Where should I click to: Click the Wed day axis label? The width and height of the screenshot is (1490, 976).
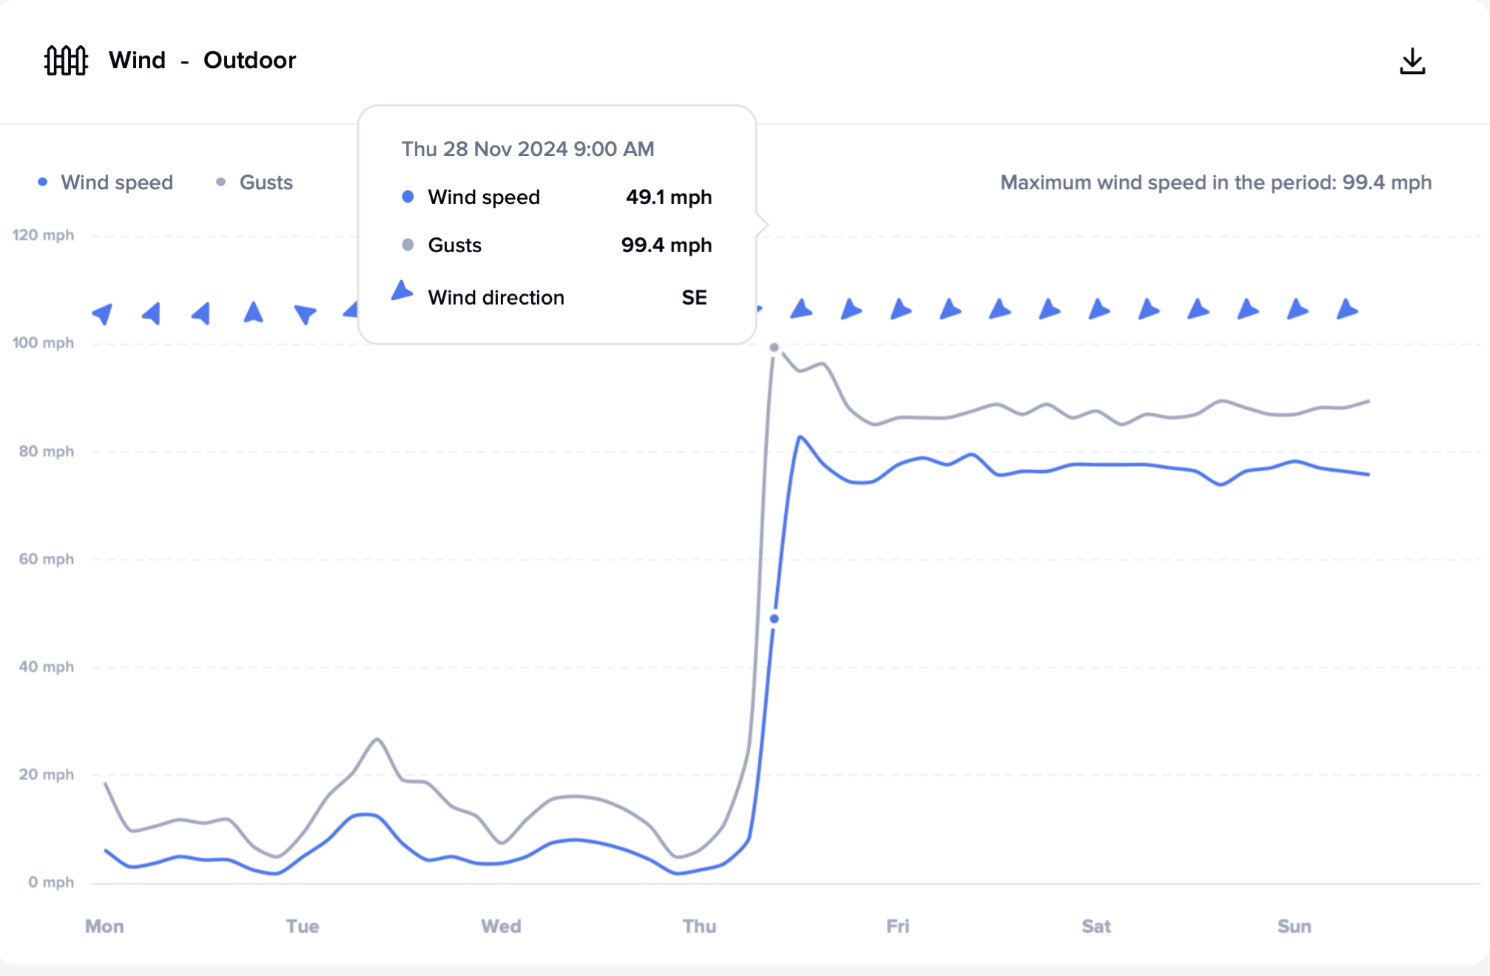coord(501,926)
